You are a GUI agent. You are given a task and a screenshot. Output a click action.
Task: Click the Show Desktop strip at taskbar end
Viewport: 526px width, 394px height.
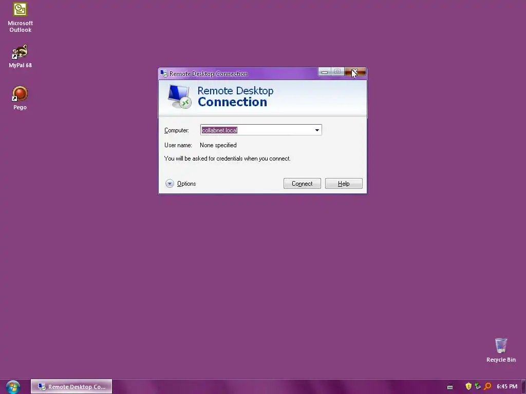coord(523,387)
